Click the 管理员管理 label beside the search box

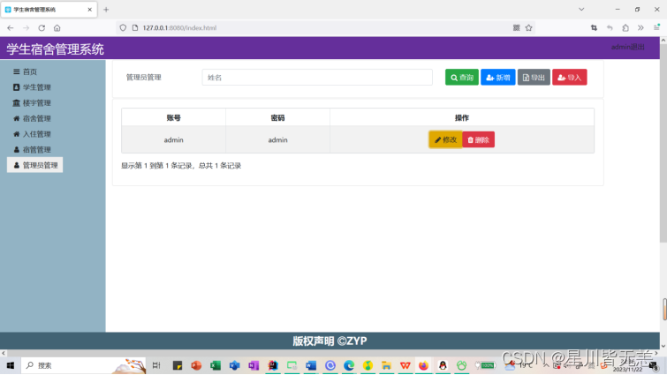click(x=144, y=78)
